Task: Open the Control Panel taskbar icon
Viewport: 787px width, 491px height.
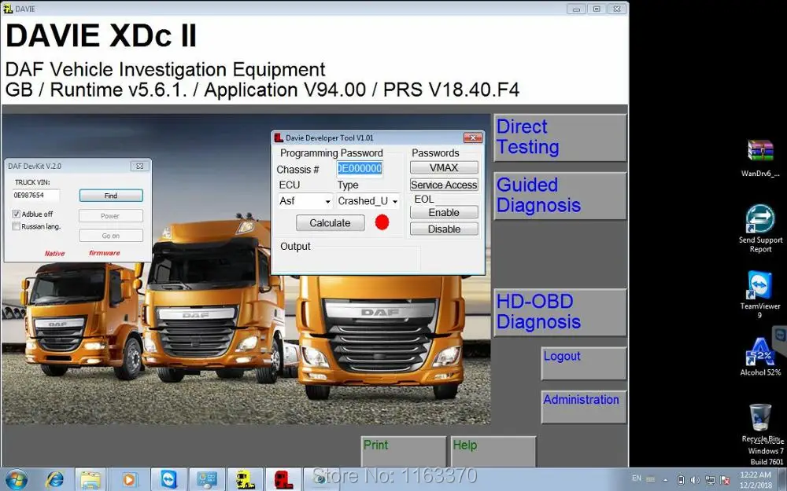Action: [206, 479]
